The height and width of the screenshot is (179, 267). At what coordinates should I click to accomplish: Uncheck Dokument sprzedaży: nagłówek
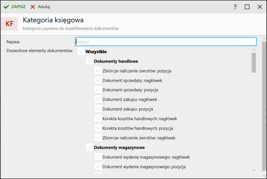(x=98, y=80)
